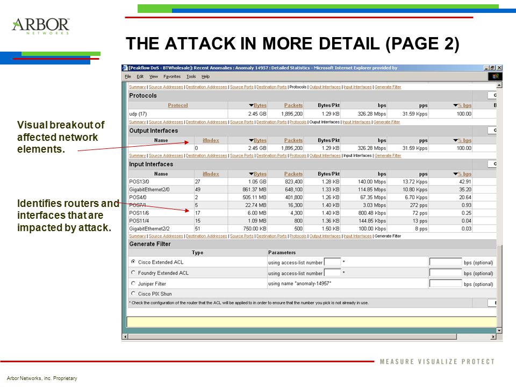Click the sort arrow beside Bytes in Input Interfaces table

point(251,174)
